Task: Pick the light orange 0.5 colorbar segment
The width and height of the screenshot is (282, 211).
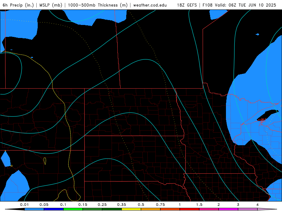Action: coord(151,209)
